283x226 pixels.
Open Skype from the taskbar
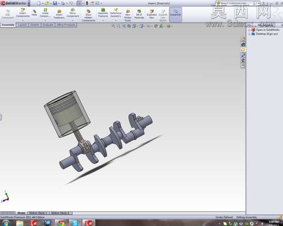[x=74, y=223]
